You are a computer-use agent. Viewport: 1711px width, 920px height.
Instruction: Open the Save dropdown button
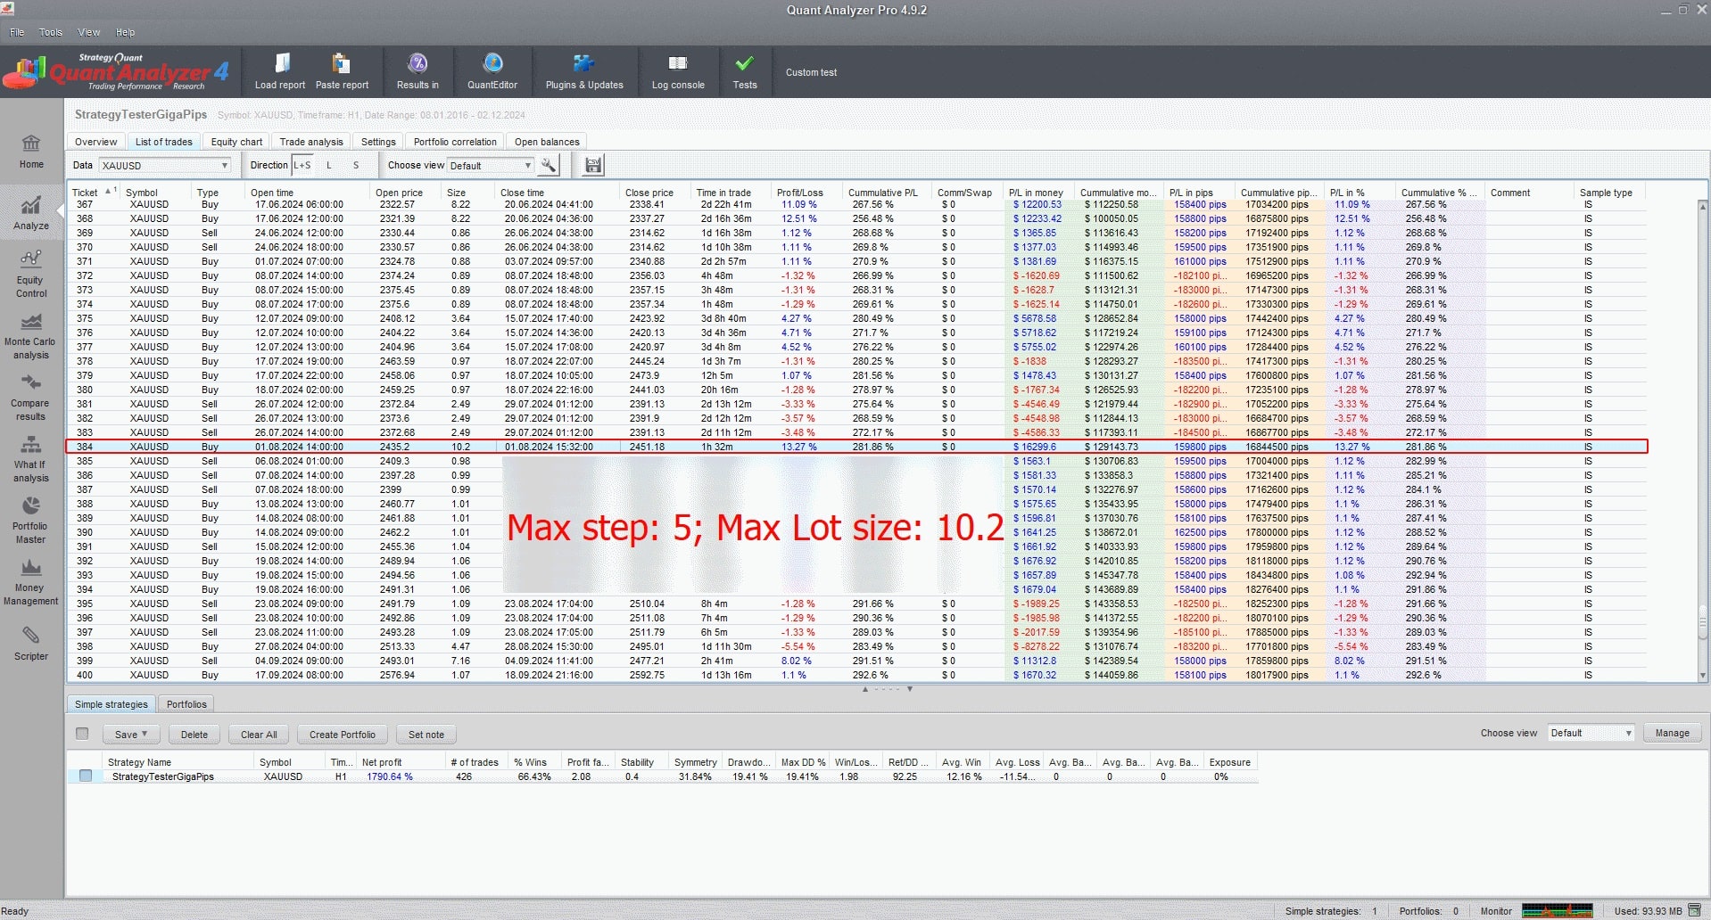131,735
